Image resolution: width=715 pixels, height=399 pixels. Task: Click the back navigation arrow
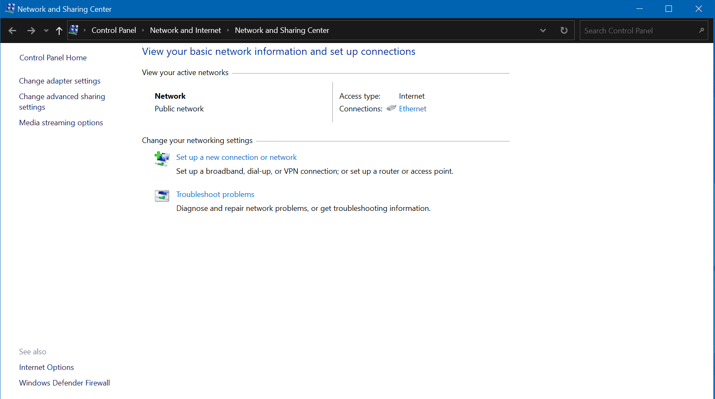tap(12, 30)
